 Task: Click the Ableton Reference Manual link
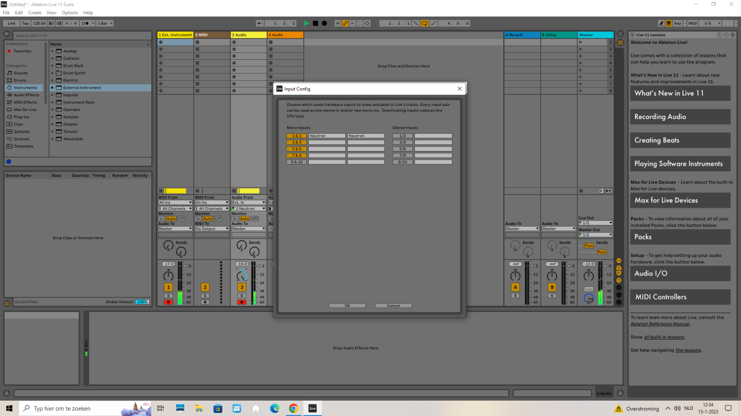coord(660,324)
